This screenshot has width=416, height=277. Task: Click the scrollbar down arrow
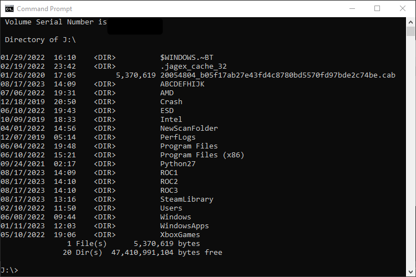point(411,271)
